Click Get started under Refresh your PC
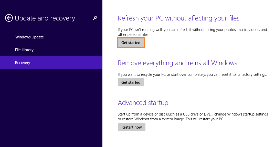275x147 pixels. pos(131,43)
